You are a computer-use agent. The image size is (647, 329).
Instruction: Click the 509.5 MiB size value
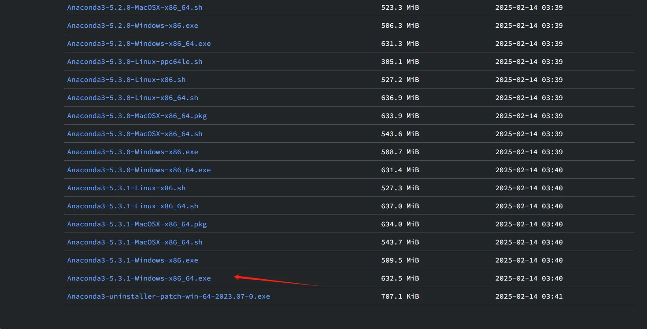pyautogui.click(x=400, y=260)
